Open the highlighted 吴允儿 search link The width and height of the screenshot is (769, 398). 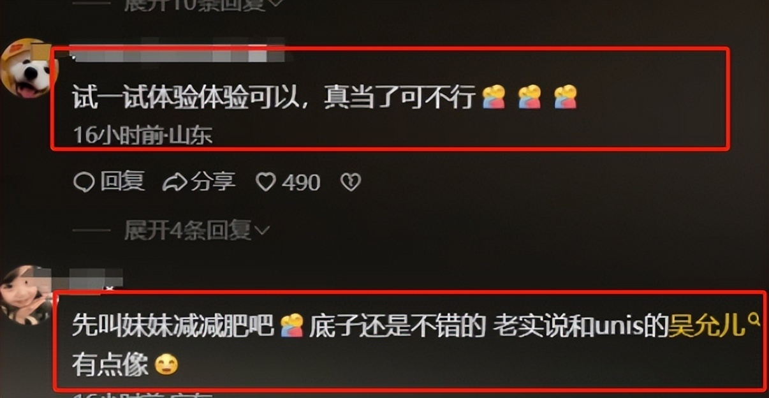point(707,326)
